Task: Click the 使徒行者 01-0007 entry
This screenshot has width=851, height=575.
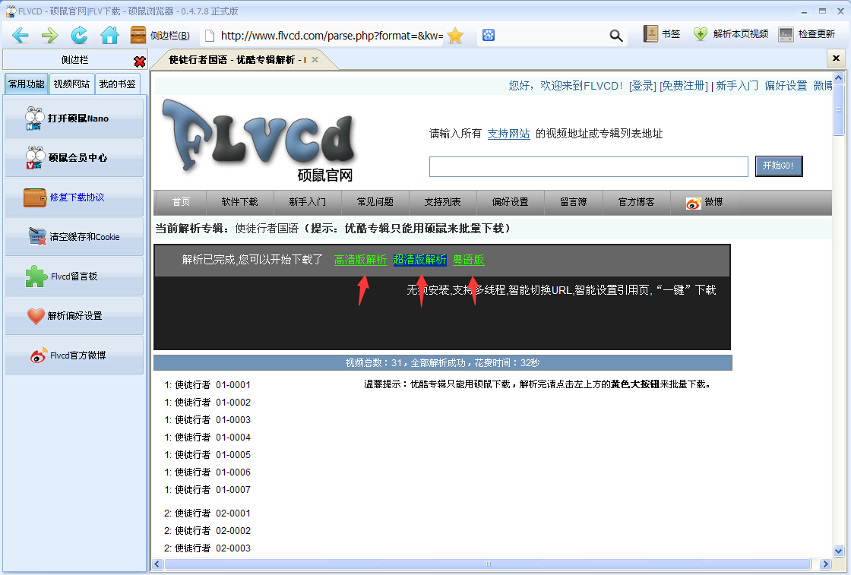Action: pyautogui.click(x=207, y=489)
